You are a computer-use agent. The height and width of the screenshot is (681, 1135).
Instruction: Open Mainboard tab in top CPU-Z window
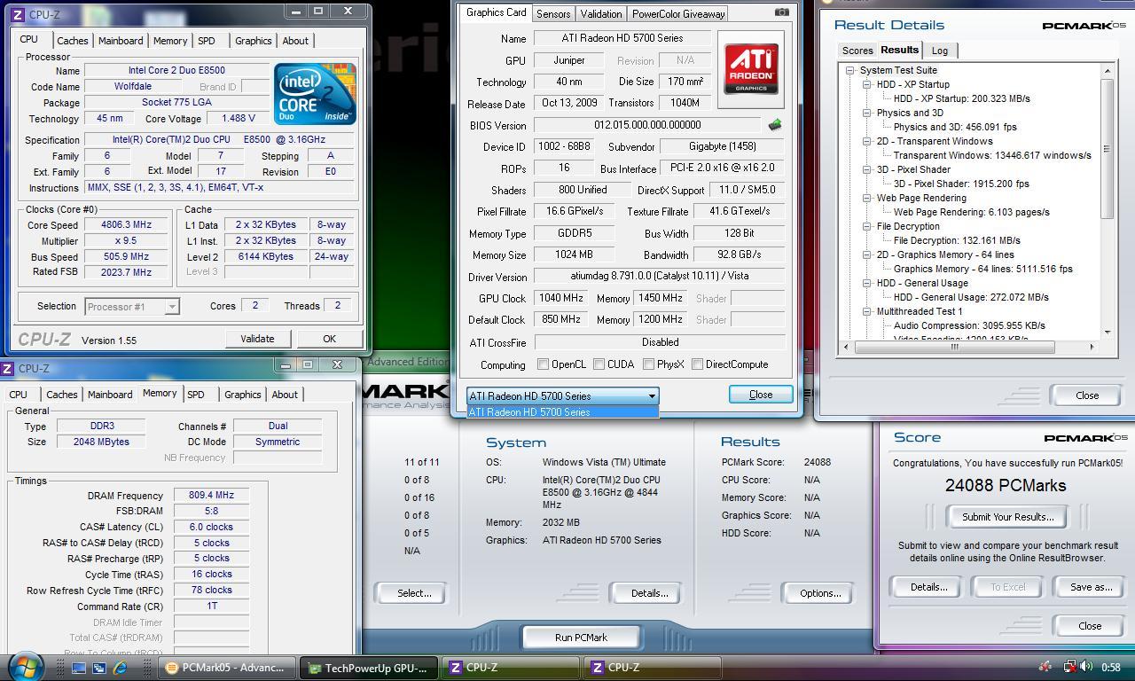click(121, 41)
